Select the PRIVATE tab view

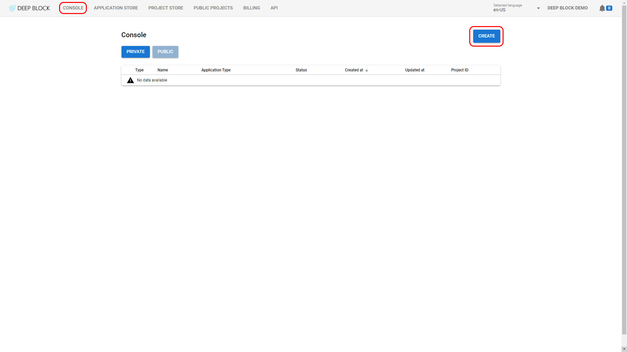click(x=135, y=51)
